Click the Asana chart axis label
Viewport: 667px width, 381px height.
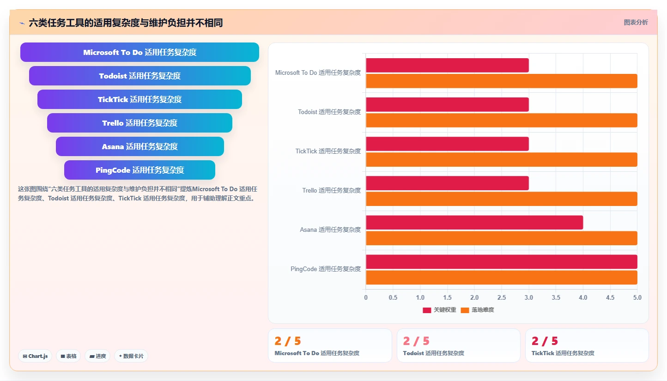[330, 230]
